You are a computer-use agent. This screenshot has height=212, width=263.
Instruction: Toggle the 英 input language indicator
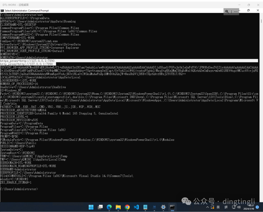click(218, 207)
